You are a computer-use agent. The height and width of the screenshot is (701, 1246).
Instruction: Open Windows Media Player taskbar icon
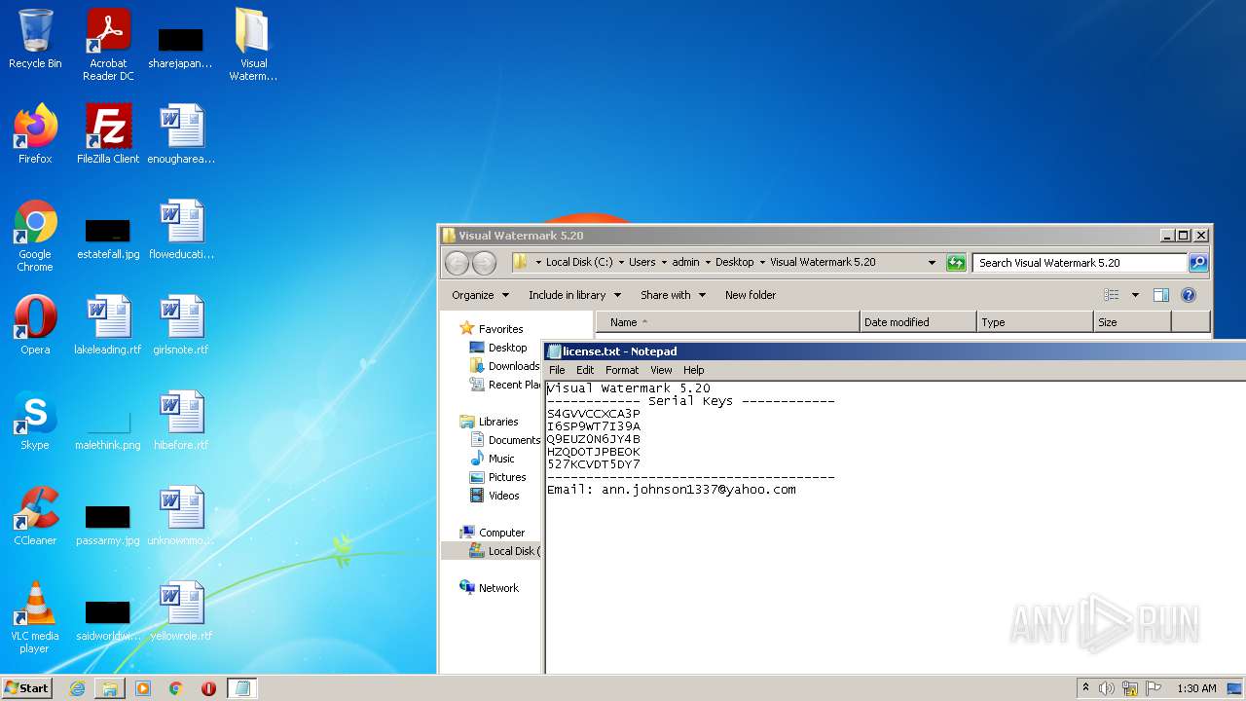143,688
